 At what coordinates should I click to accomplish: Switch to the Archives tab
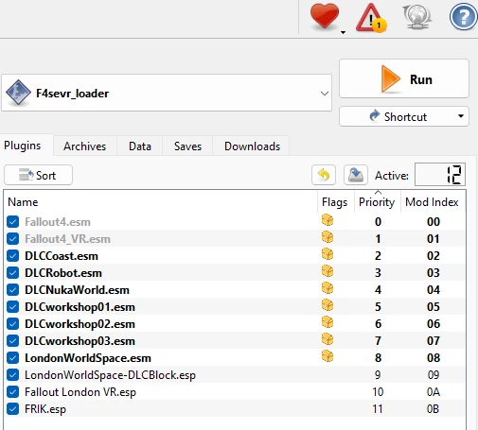[85, 146]
